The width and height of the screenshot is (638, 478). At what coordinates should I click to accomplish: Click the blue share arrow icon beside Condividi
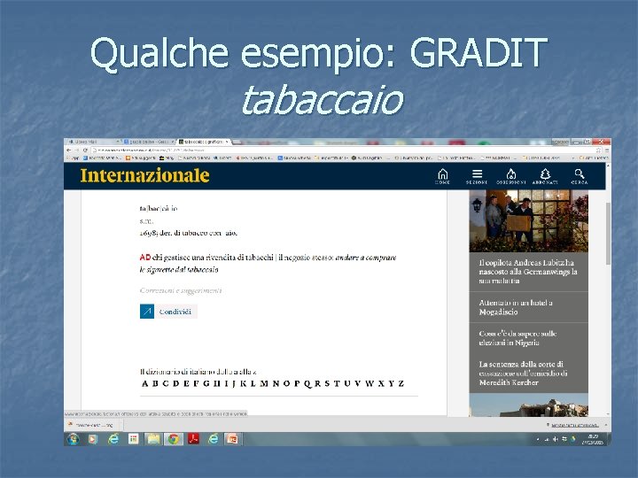[x=147, y=312]
